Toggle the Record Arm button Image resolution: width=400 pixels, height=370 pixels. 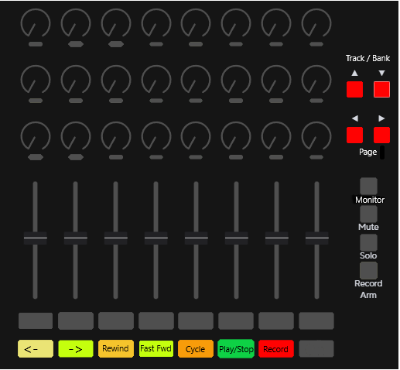pyautogui.click(x=368, y=270)
